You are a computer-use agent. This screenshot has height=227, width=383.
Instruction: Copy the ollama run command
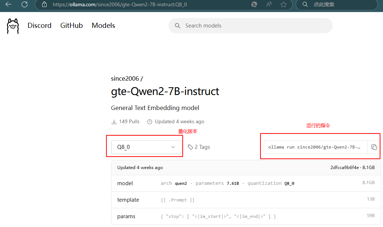(x=374, y=147)
